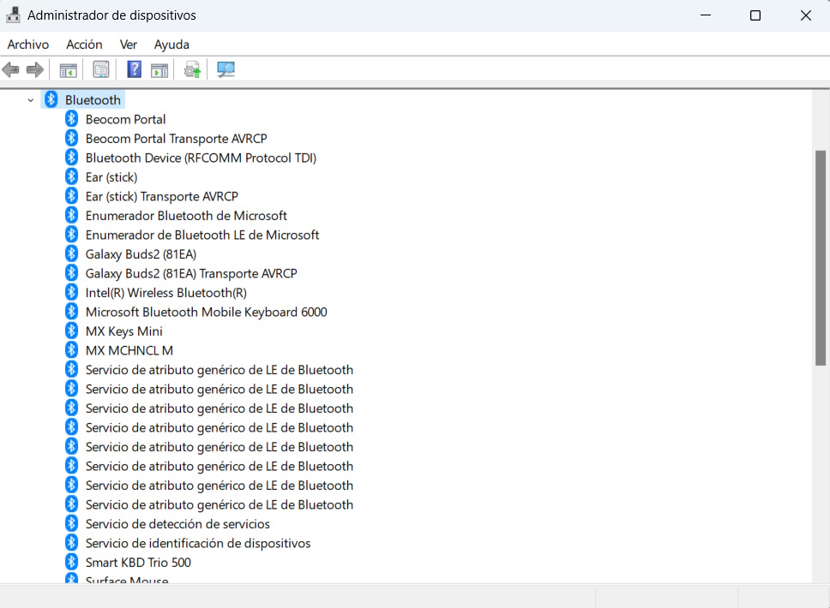The image size is (830, 608).
Task: Click the Bluetooth icon beside Beocom Portal
Action: pos(71,119)
